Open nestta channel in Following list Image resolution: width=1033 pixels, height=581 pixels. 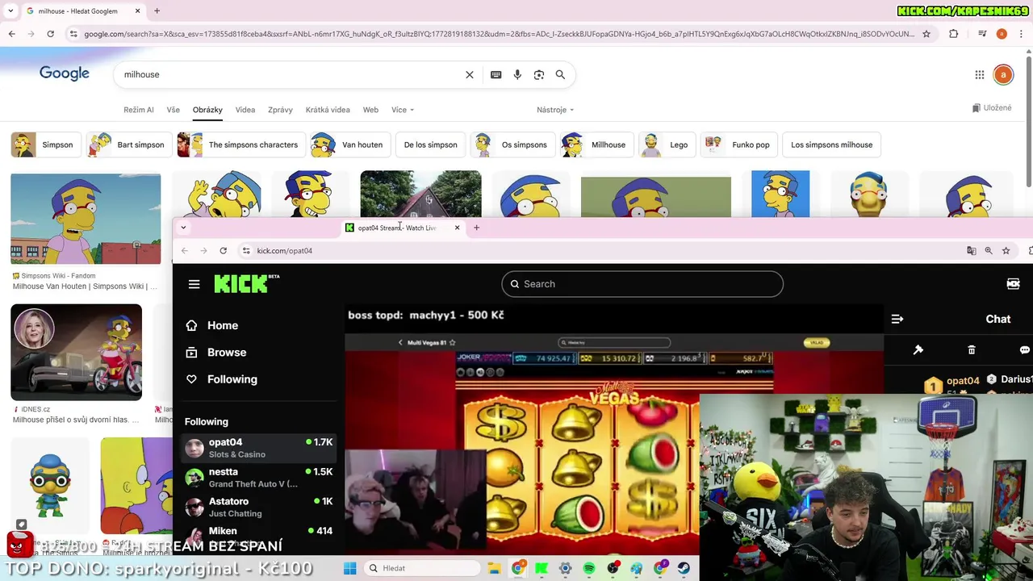click(258, 478)
